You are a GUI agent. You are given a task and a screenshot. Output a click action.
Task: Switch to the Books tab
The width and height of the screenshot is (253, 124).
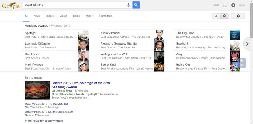click(x=77, y=16)
